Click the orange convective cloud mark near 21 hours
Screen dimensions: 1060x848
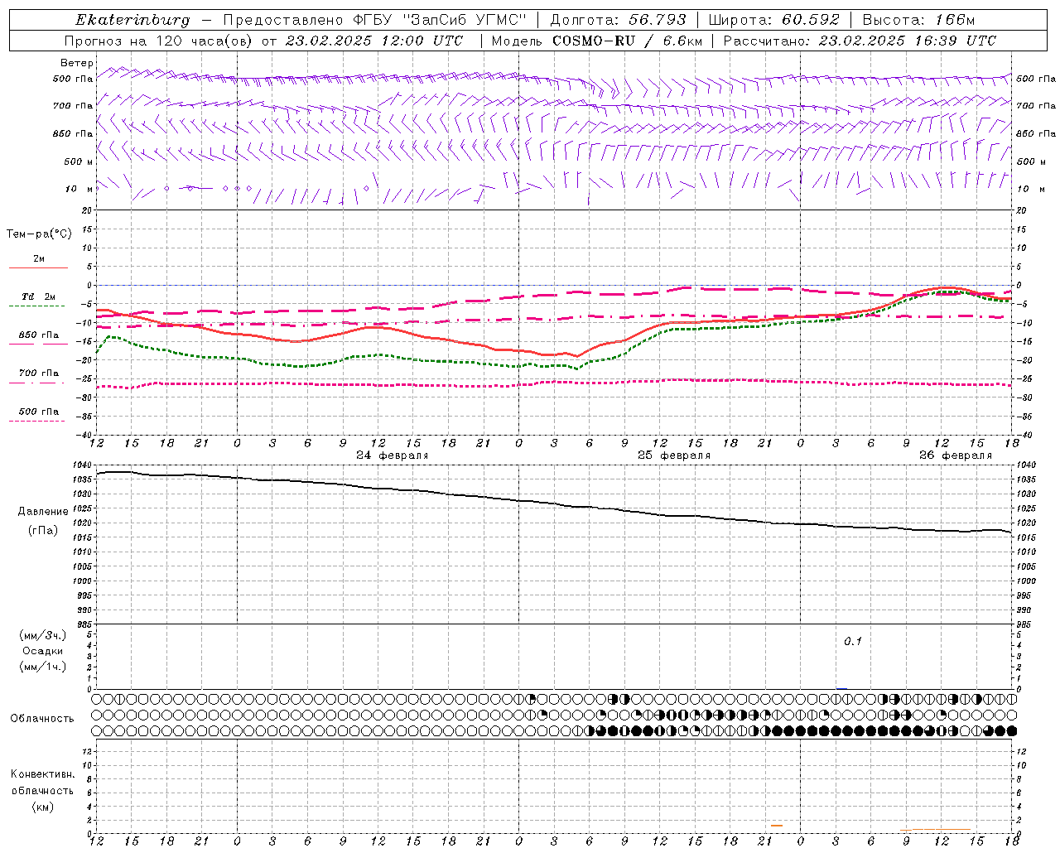[x=777, y=825]
